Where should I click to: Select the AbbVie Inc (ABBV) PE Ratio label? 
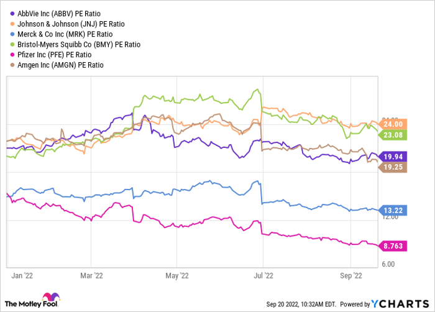pyautogui.click(x=60, y=13)
